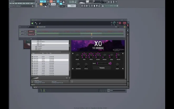Click the info circle icon in Kontakt
This screenshot has width=174, height=109.
click(x=72, y=82)
